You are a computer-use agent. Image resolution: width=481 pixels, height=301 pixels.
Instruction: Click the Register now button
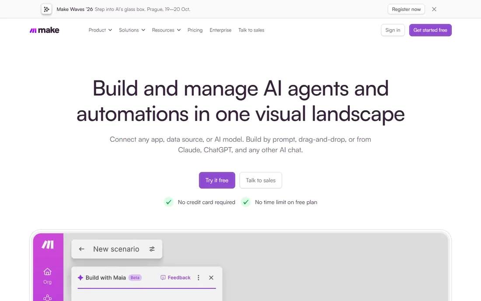(406, 9)
